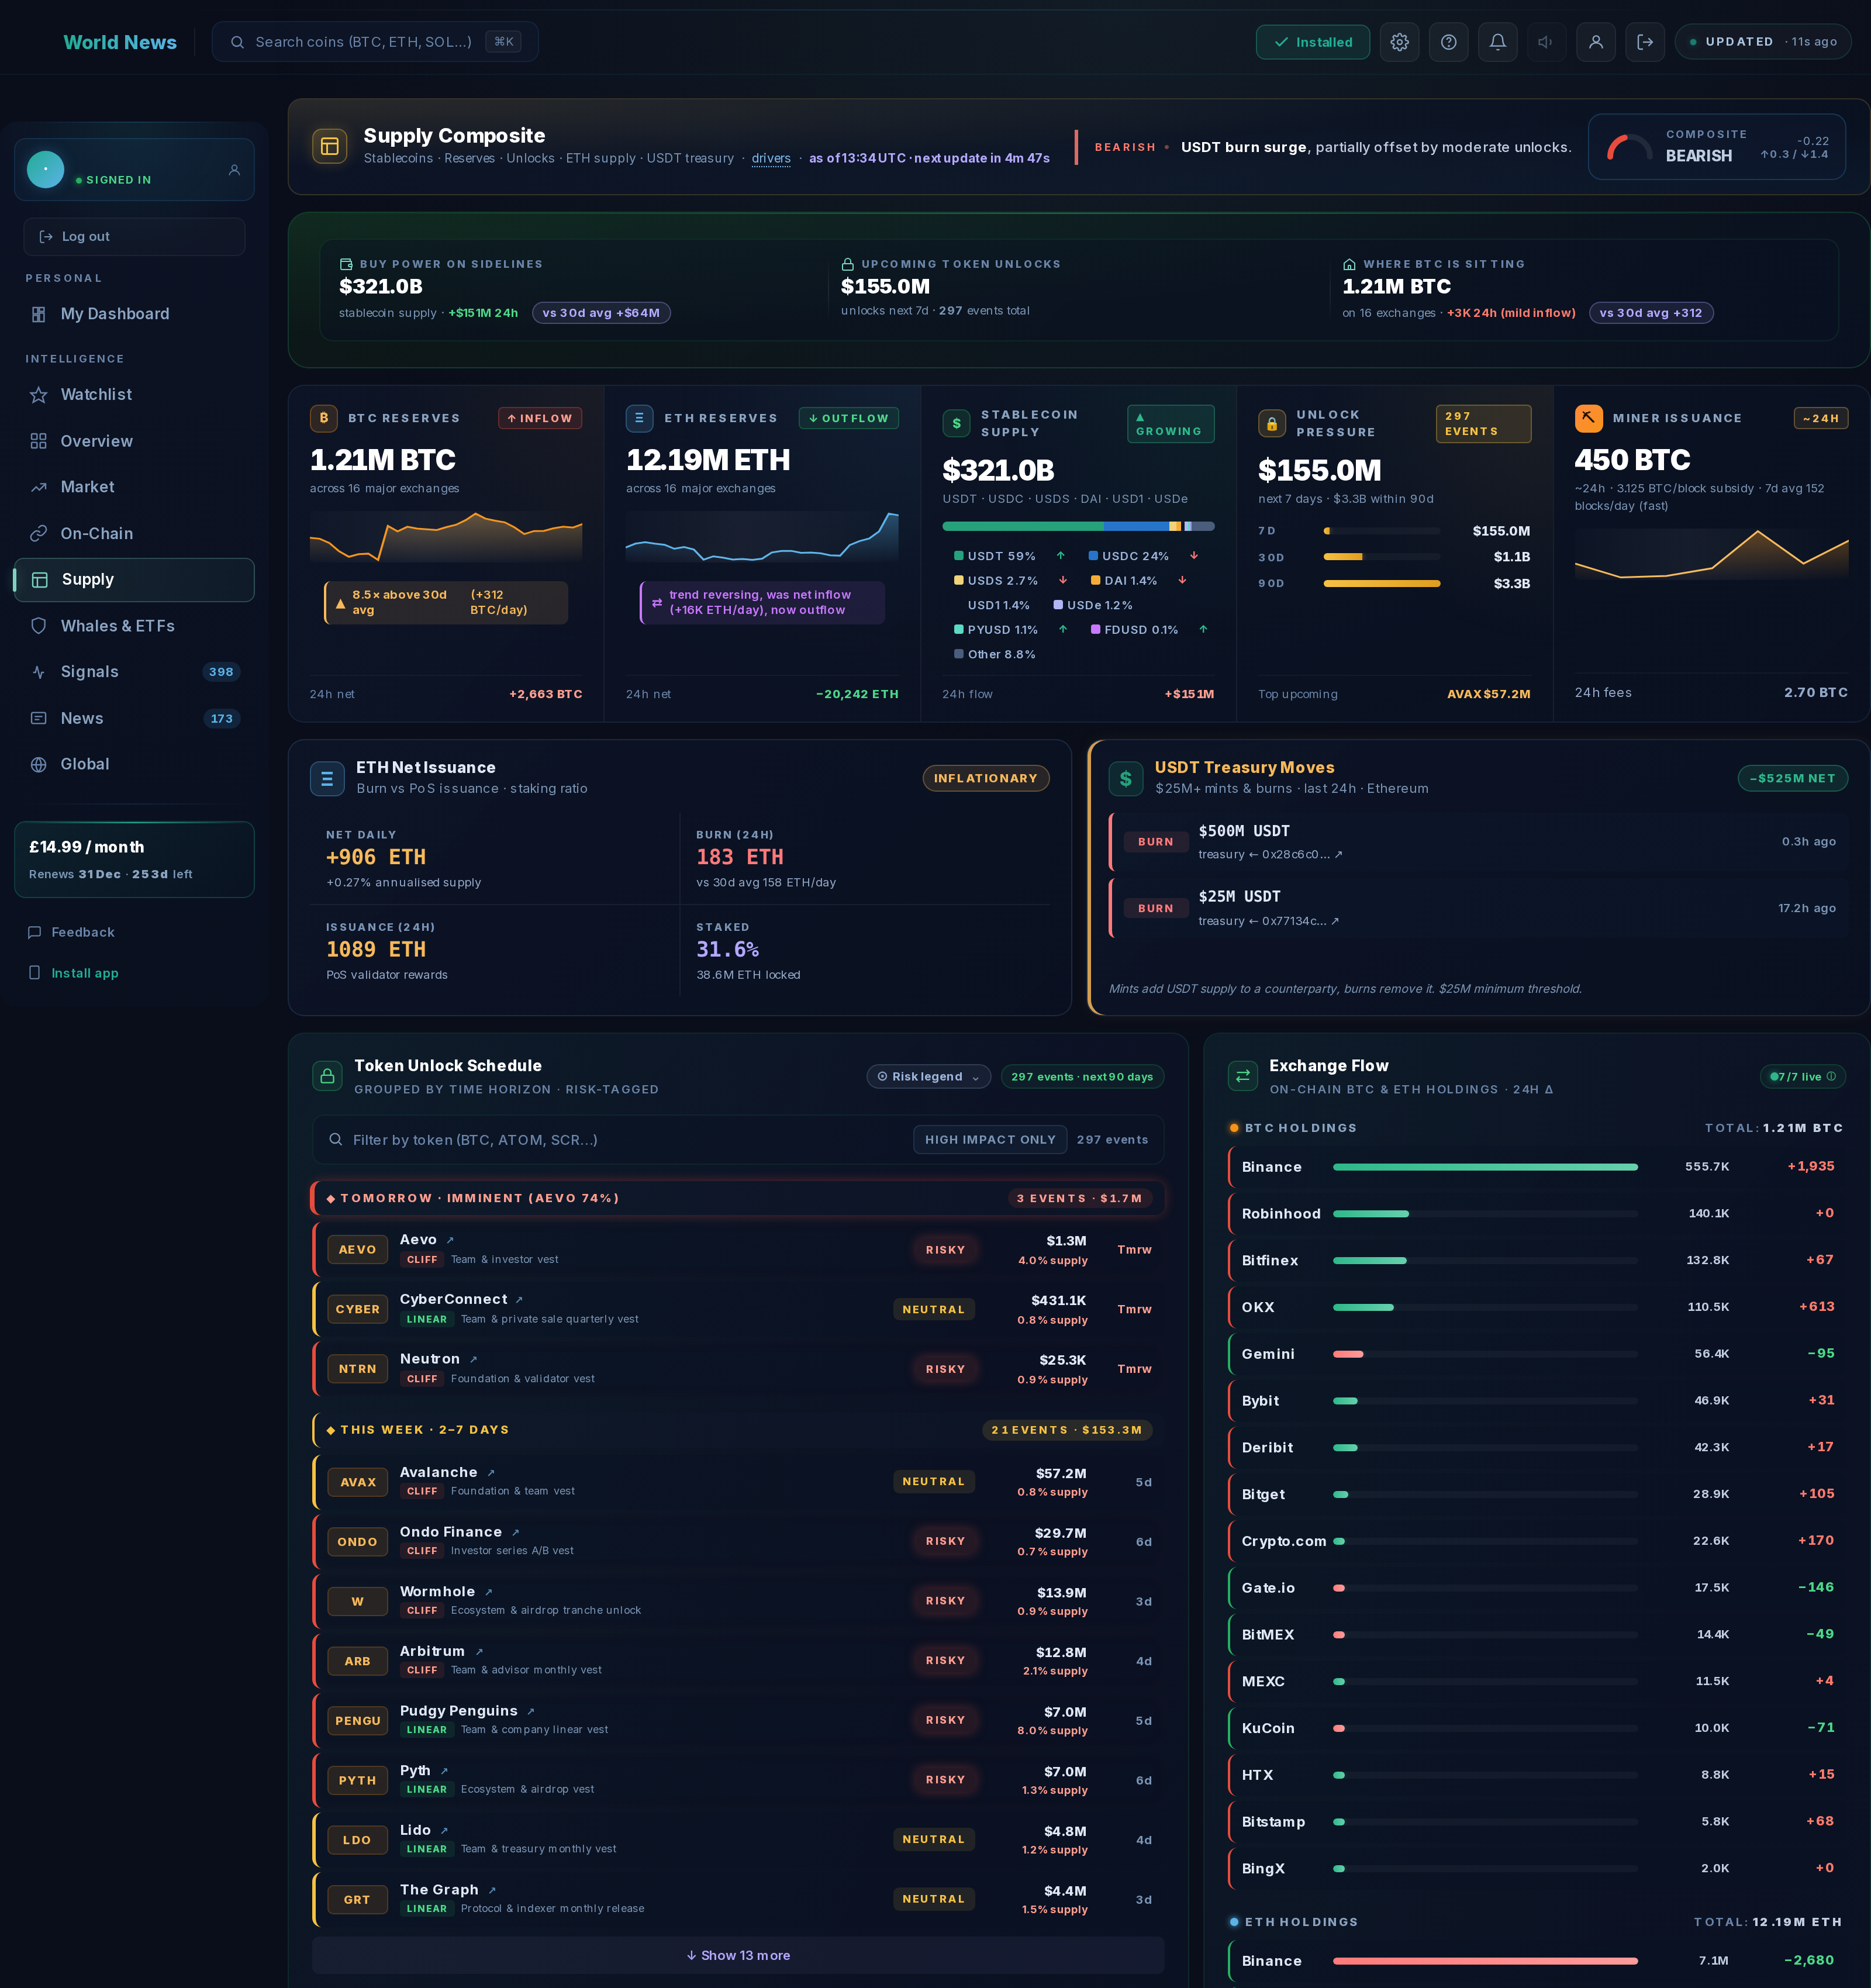Select the Robinhood holdings row
The height and width of the screenshot is (1988, 1871).
[x=1537, y=1213]
